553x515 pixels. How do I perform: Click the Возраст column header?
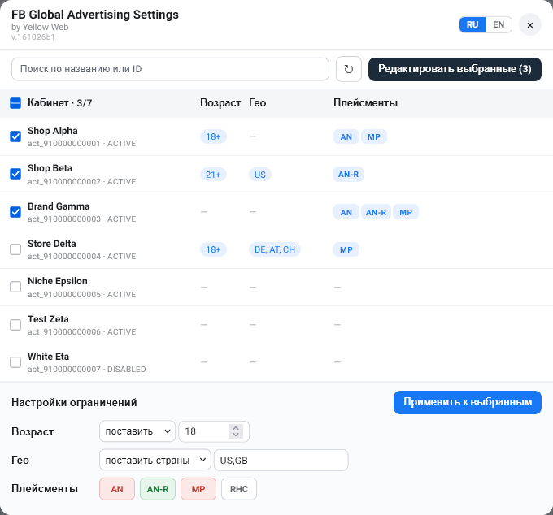coord(220,103)
